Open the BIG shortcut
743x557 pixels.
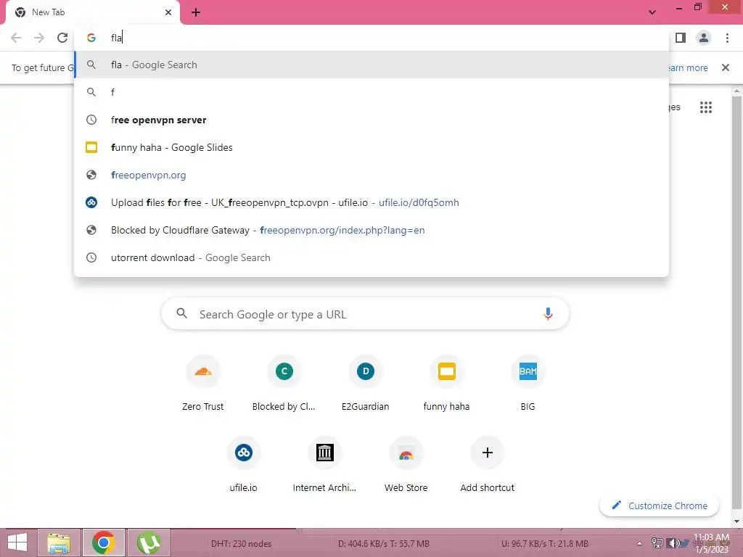(528, 384)
